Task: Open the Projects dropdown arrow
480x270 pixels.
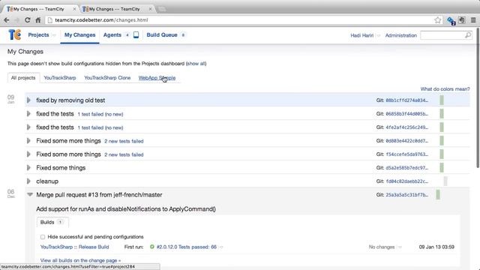Action: click(x=54, y=35)
